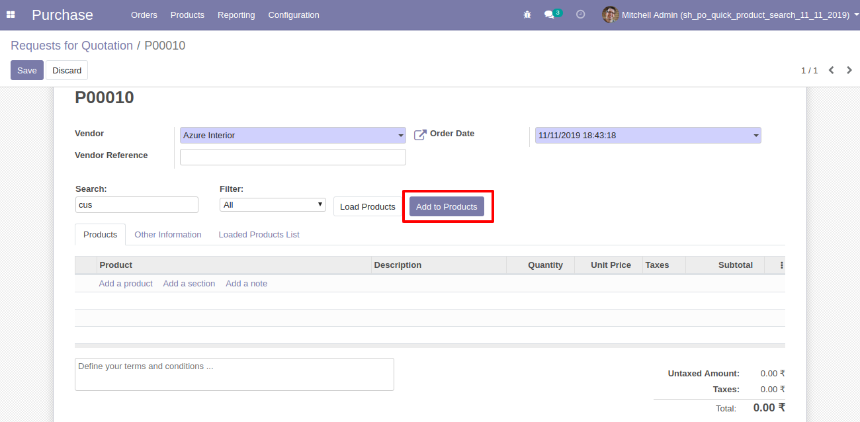The image size is (860, 422).
Task: Click the Load Products button
Action: tap(368, 207)
